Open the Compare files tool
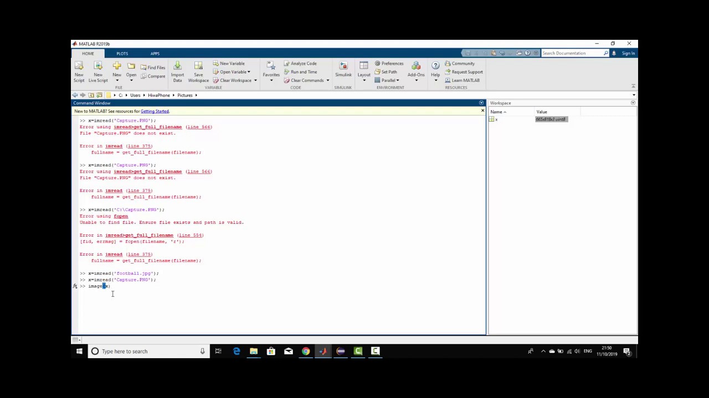 pyautogui.click(x=153, y=76)
